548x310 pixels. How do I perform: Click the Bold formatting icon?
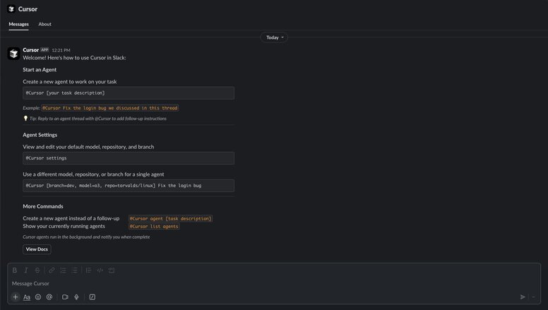click(x=15, y=270)
